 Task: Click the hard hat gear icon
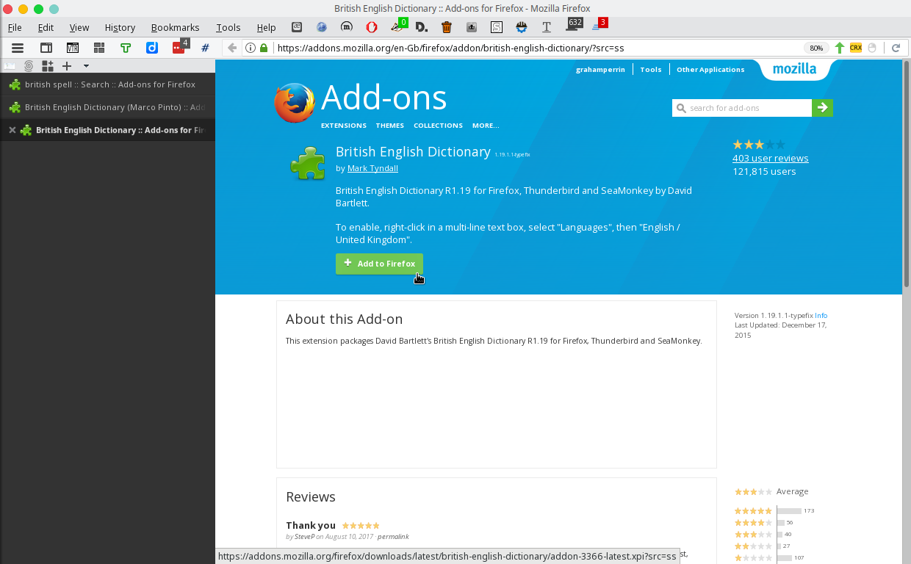[522, 27]
